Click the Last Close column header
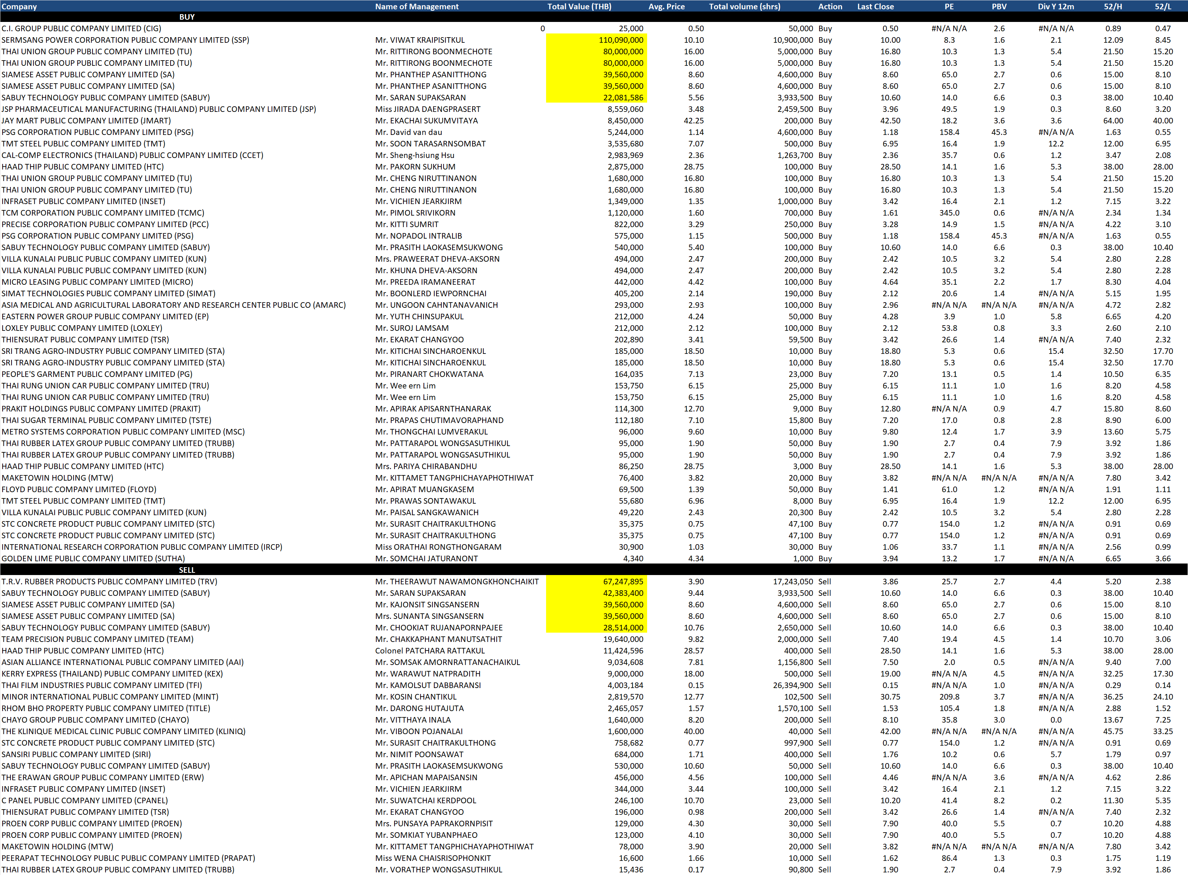This screenshot has height=875, width=1188. (875, 6)
